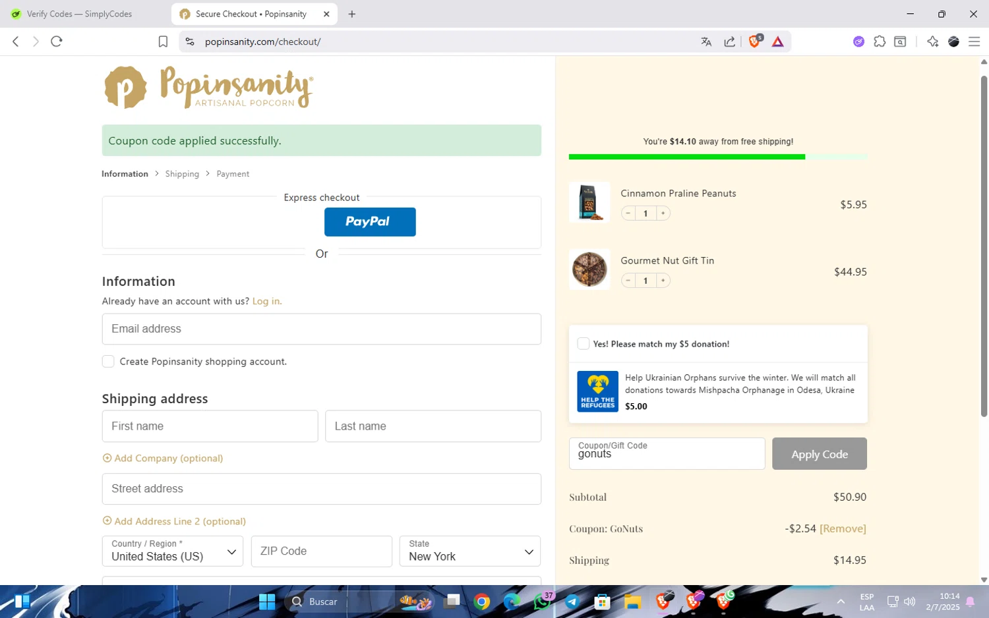Click the Log in link
989x618 pixels.
pyautogui.click(x=267, y=301)
